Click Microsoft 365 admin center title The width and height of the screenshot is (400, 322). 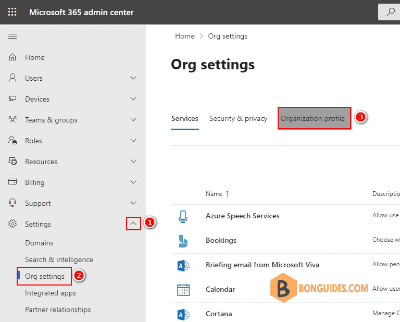[x=81, y=13]
